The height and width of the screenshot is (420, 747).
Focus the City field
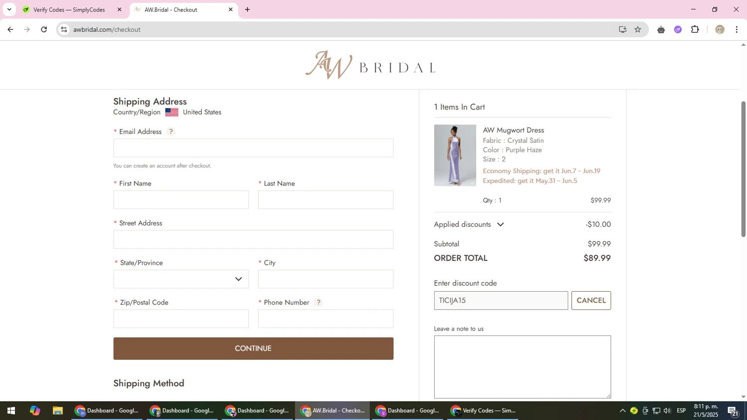pyautogui.click(x=326, y=279)
